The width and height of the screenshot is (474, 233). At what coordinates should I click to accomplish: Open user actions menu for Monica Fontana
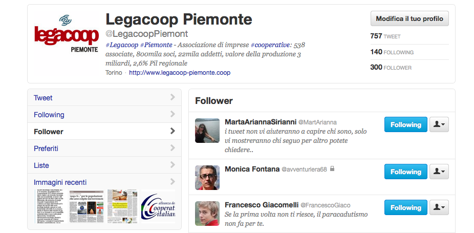[439, 172]
